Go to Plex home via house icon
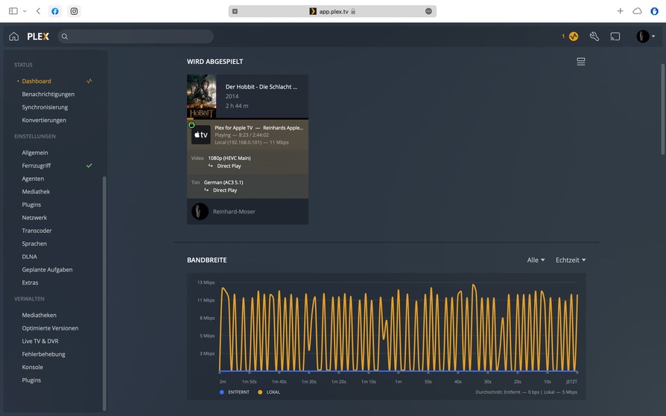Screen dimensions: 666x416 pos(13,36)
